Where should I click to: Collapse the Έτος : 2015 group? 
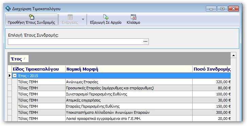pos(15,76)
